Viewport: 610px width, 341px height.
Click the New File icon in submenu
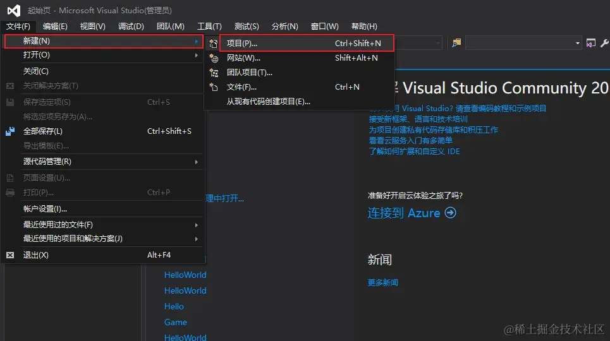click(213, 87)
